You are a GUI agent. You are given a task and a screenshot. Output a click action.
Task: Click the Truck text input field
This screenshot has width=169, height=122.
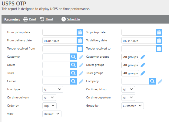coord(56,73)
